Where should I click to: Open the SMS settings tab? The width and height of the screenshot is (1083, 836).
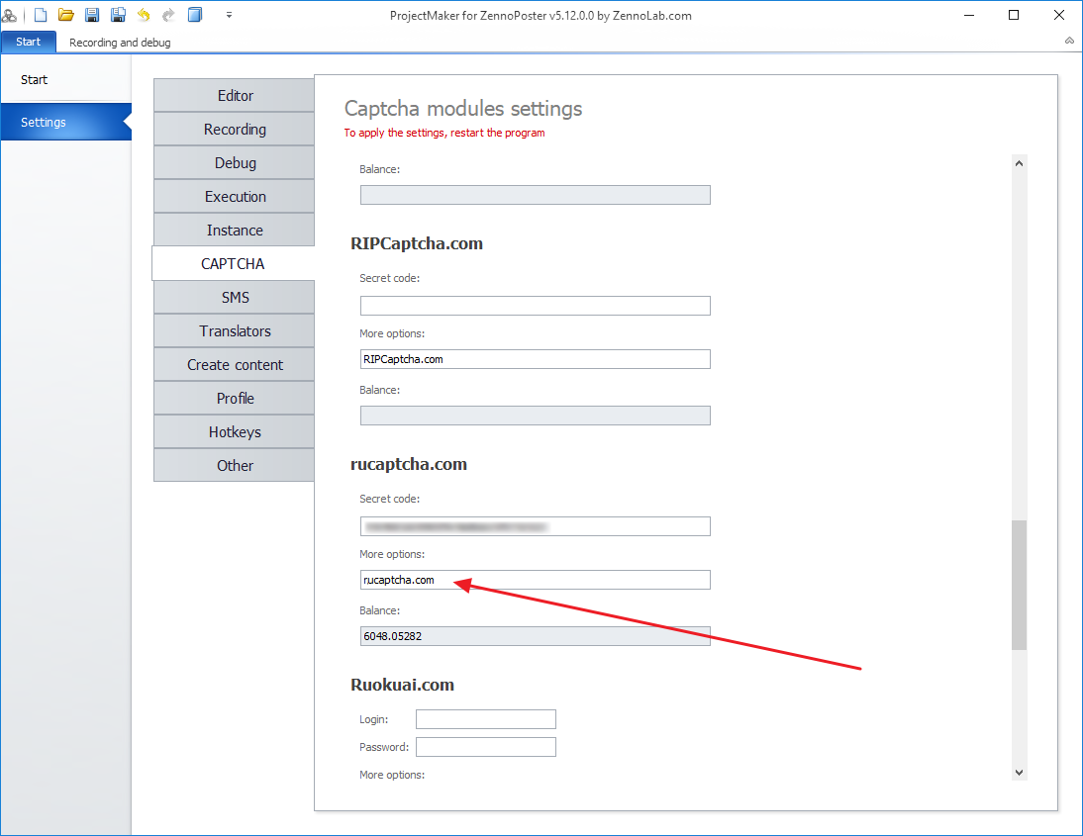[235, 297]
